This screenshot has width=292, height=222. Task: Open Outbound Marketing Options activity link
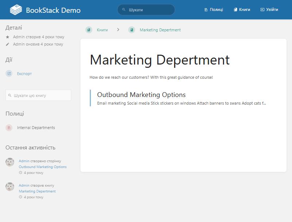tap(43, 167)
